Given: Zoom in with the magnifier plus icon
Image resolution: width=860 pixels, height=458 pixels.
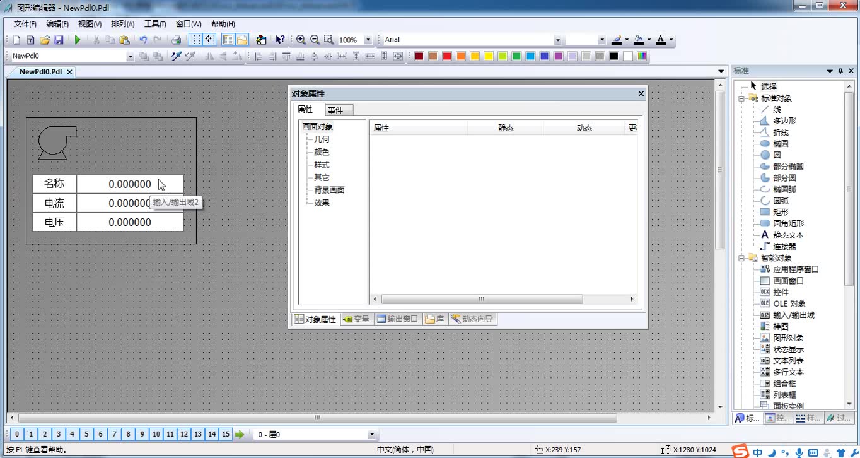Looking at the screenshot, I should tap(301, 40).
